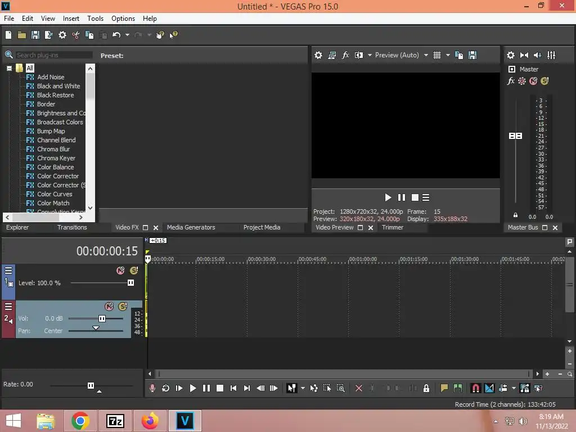Switch to the Trimmer tab
576x432 pixels.
click(392, 227)
